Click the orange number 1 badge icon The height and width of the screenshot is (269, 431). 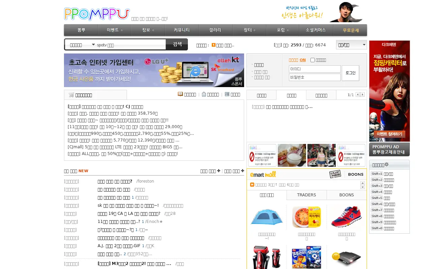click(x=213, y=45)
